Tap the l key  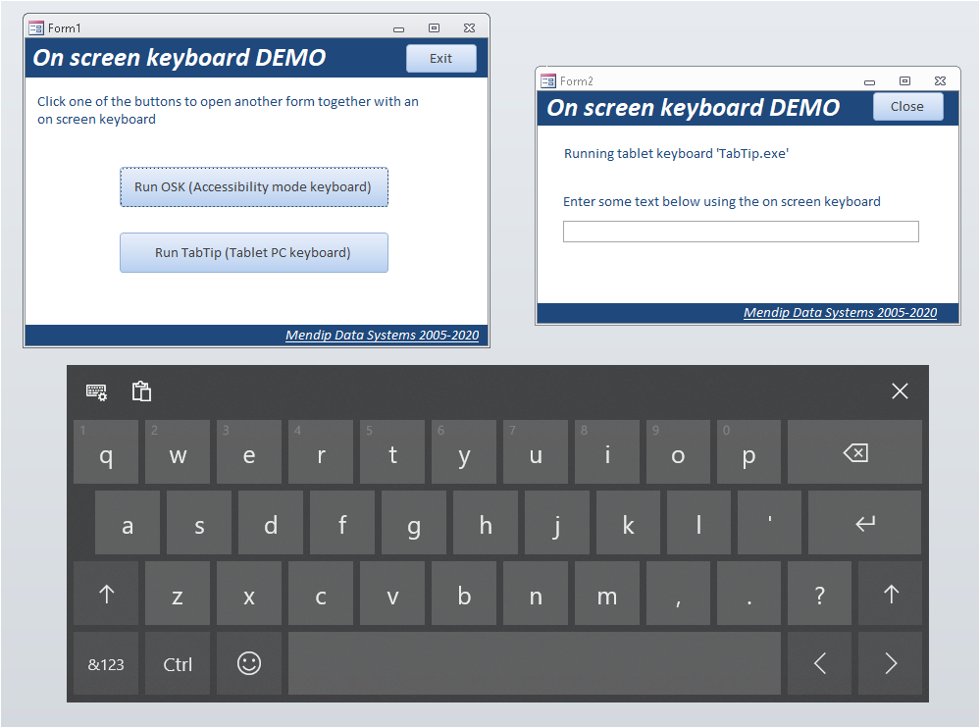click(698, 522)
